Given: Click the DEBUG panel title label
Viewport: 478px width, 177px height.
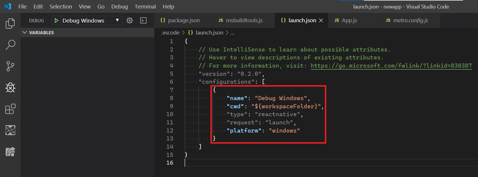Looking at the screenshot, I should click(37, 20).
